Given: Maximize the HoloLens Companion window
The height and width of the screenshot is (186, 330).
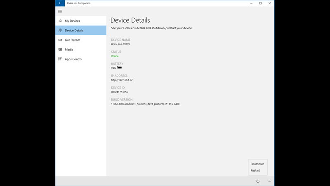Looking at the screenshot, I should click(261, 3).
